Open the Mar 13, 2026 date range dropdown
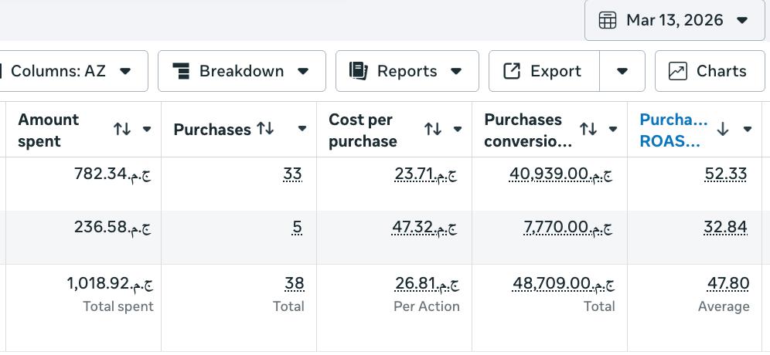Image resolution: width=770 pixels, height=355 pixels. click(x=674, y=20)
